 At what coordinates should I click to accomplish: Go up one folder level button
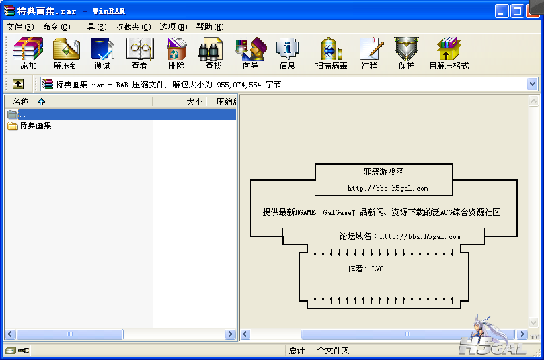pos(18,84)
